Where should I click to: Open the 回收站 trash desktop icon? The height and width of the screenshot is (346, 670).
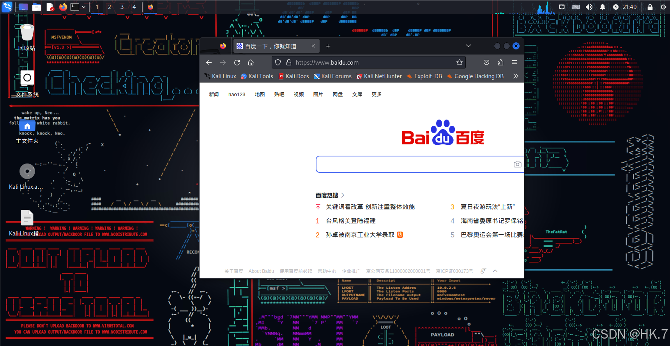tap(27, 37)
